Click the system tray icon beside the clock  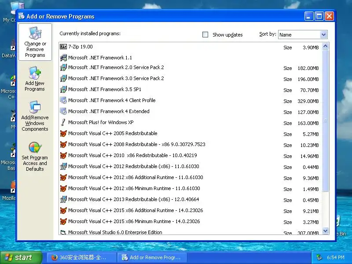pyautogui.click(x=319, y=257)
